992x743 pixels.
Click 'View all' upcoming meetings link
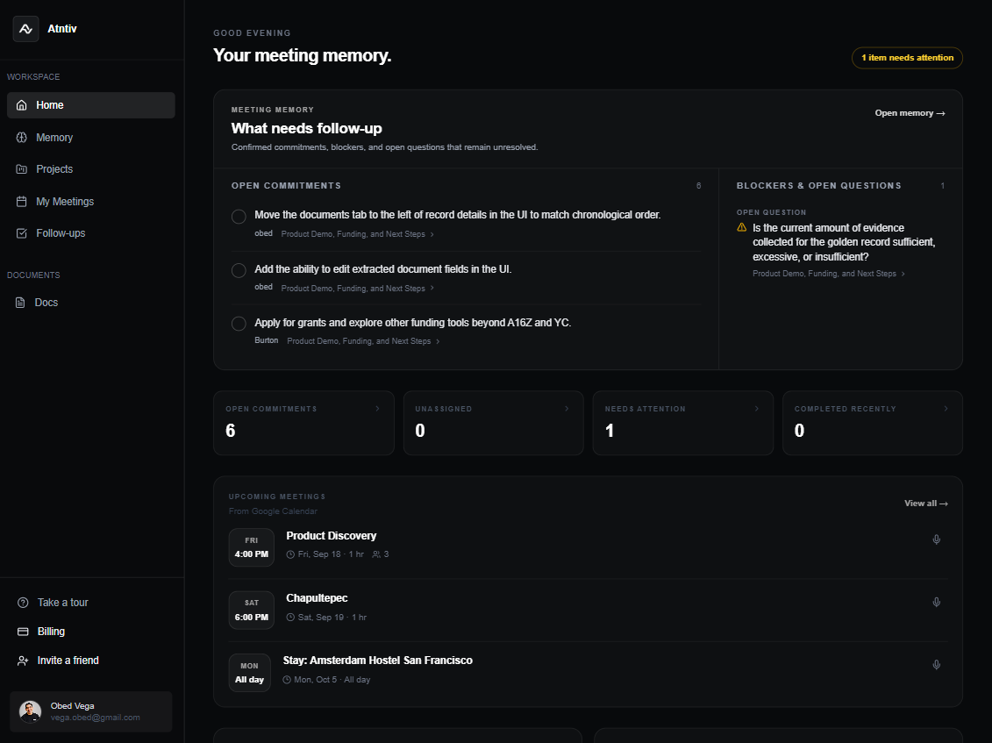point(926,504)
